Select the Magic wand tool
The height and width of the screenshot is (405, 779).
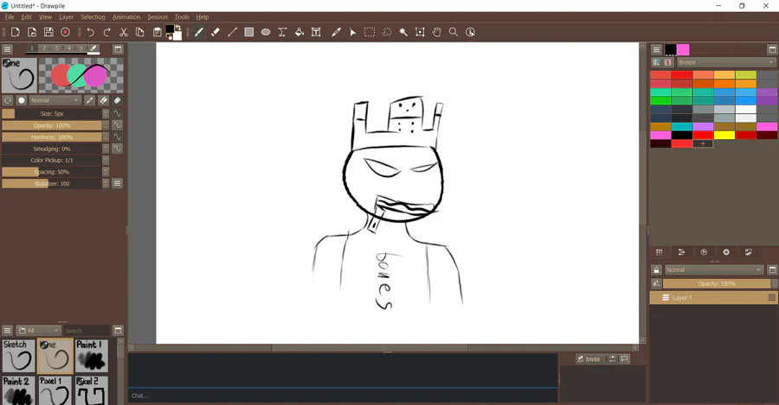pos(403,32)
